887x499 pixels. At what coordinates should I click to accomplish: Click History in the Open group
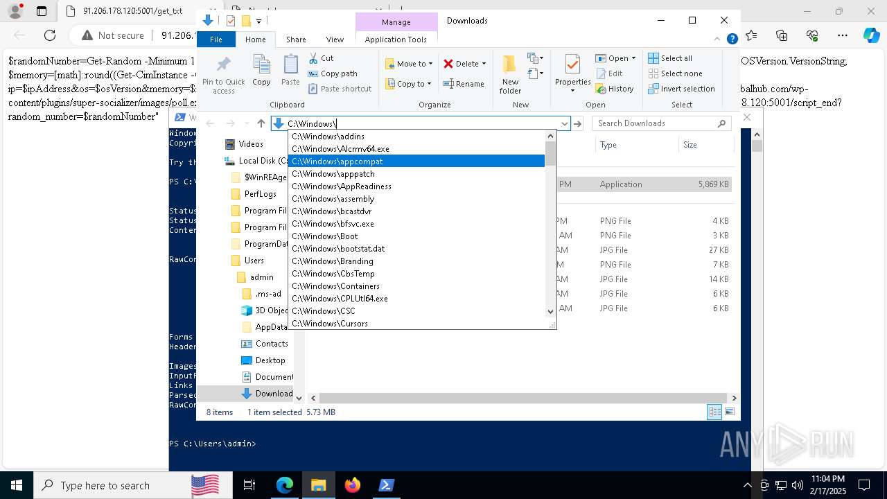tap(615, 89)
